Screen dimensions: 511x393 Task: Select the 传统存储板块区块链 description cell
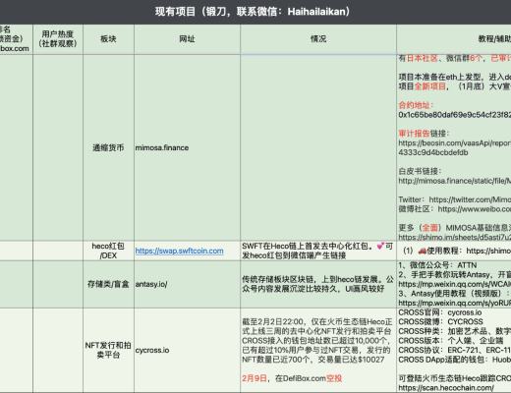coord(318,284)
